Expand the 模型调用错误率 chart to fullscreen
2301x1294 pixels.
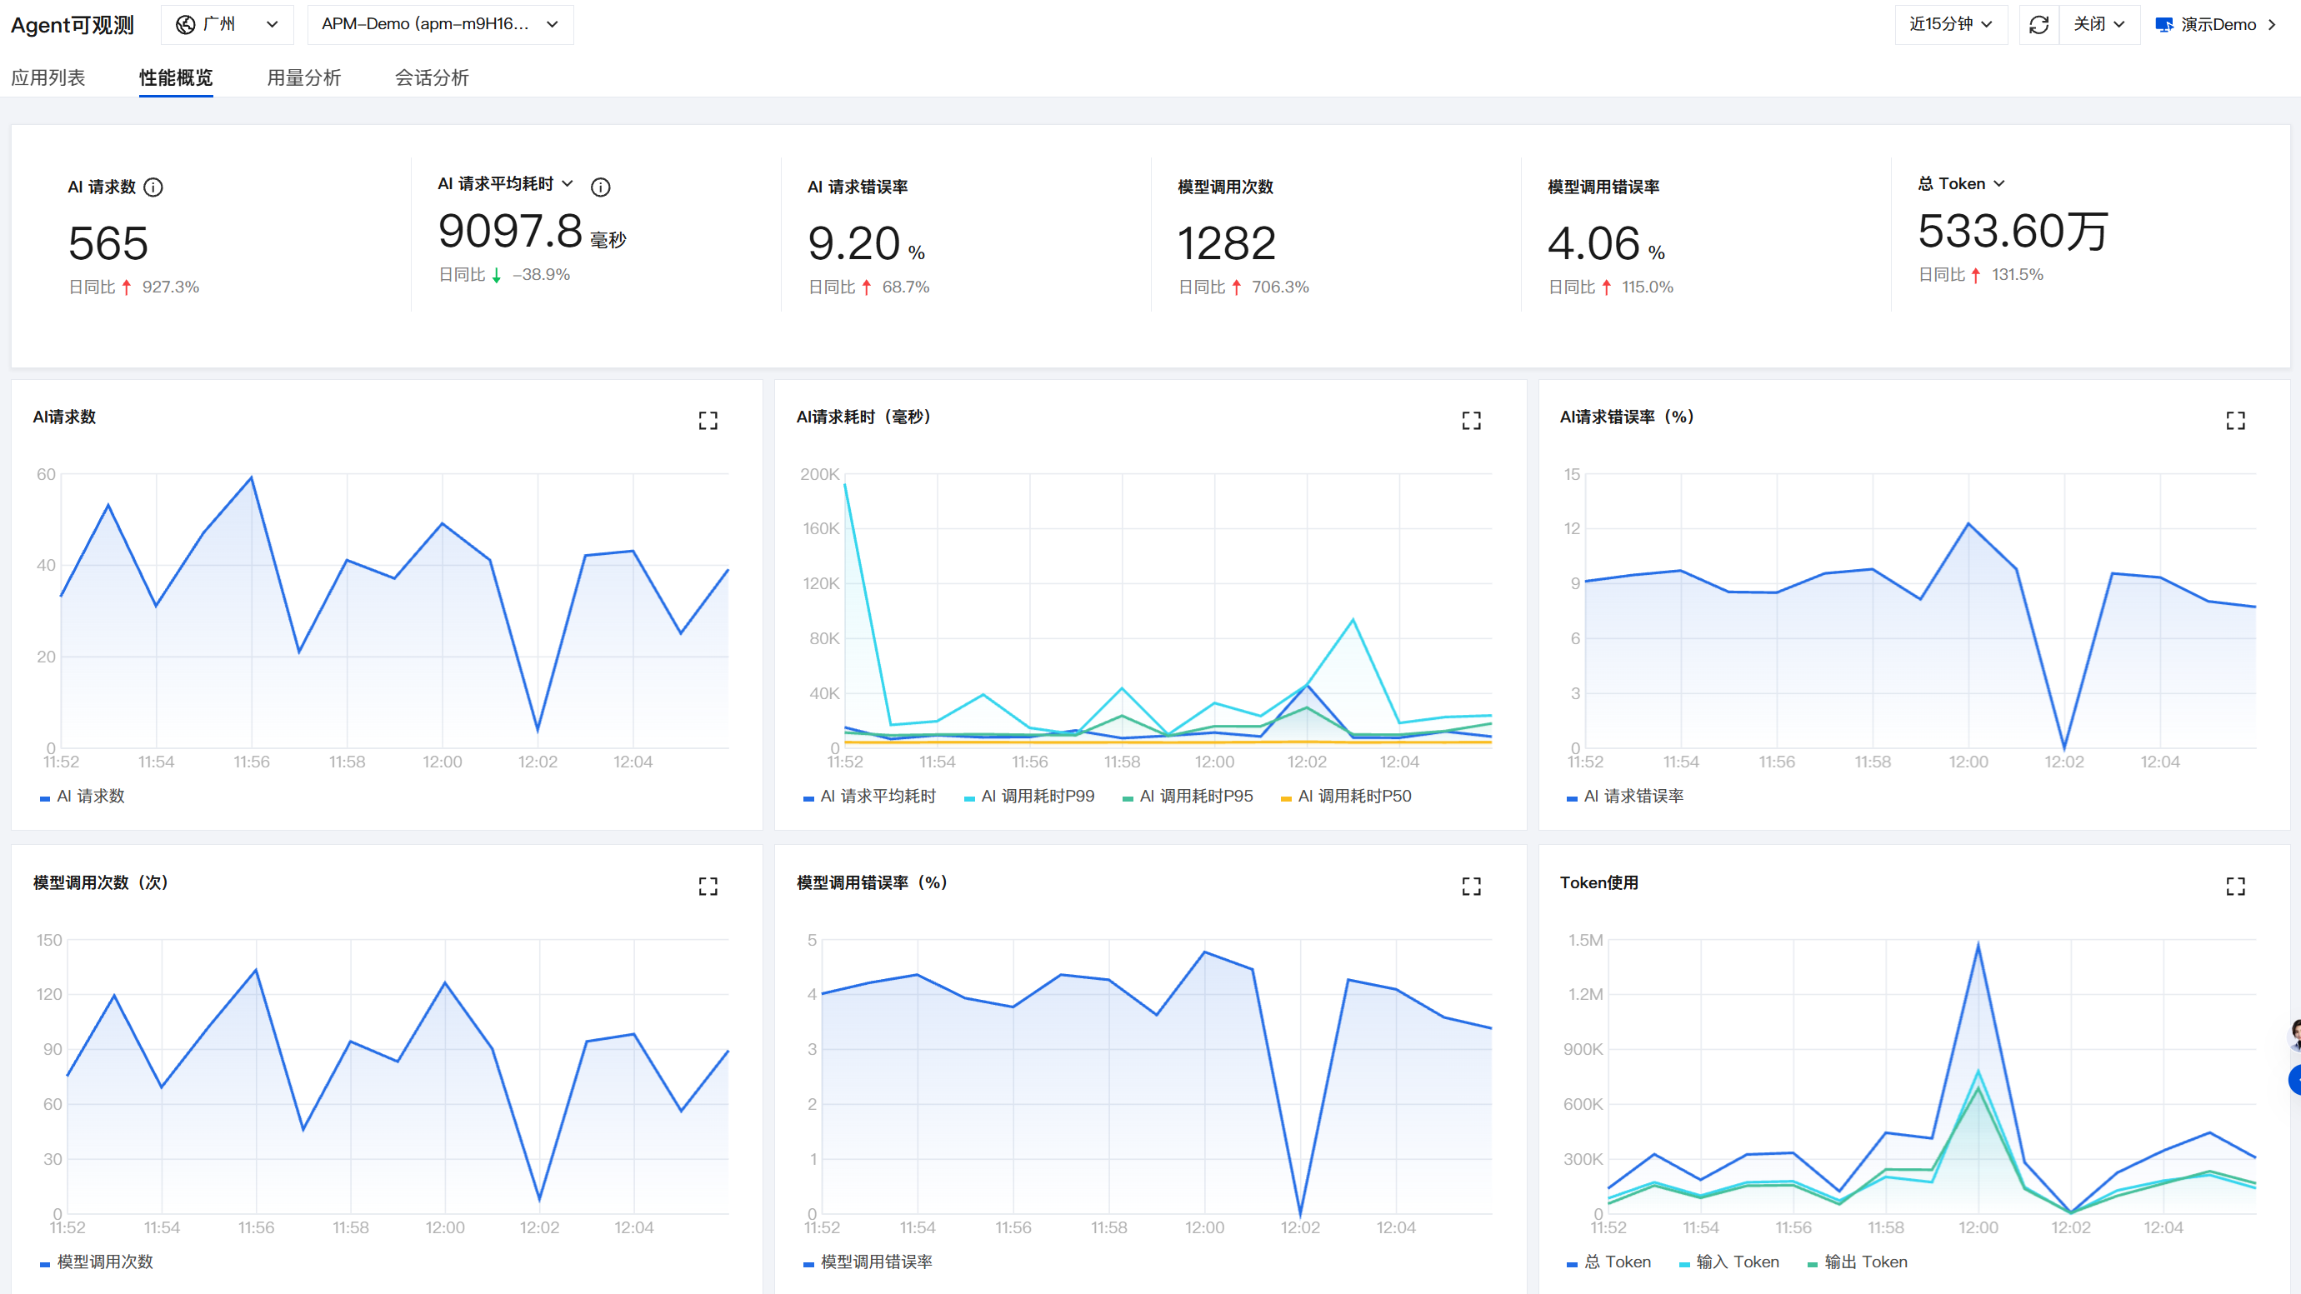pos(1471,886)
